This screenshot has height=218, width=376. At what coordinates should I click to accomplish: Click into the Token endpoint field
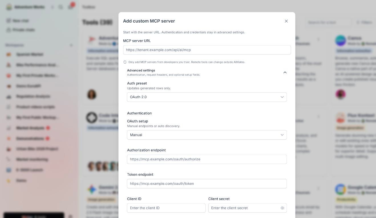tap(207, 183)
